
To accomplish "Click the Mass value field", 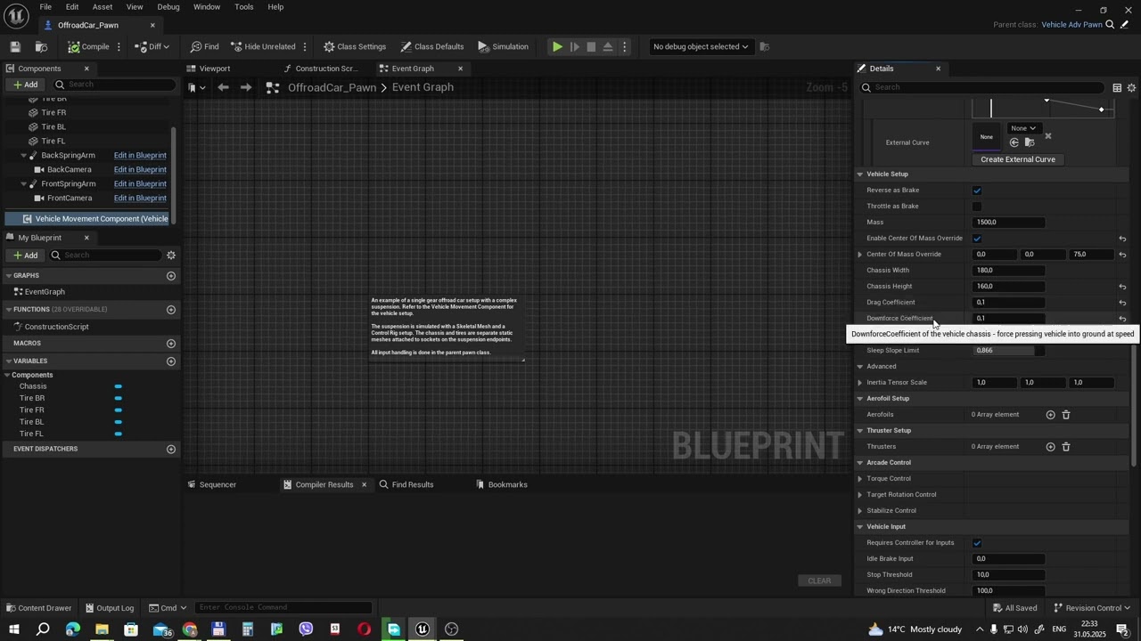I will [1008, 223].
